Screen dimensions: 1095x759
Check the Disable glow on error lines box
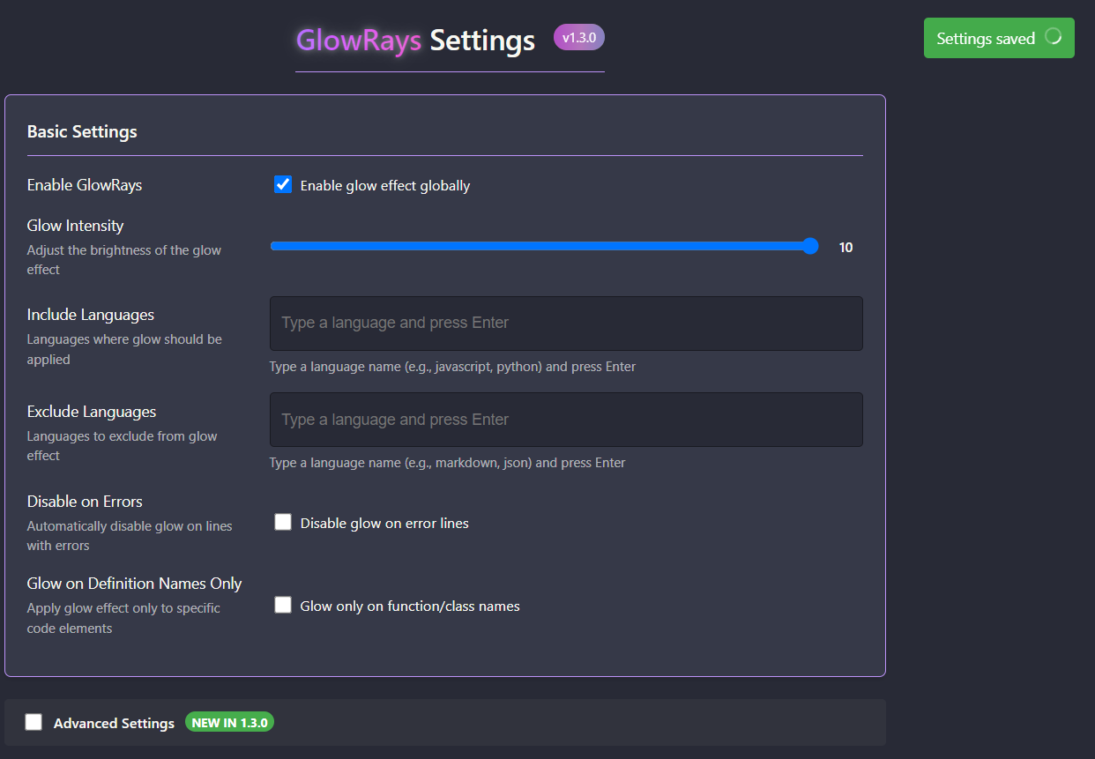point(283,523)
